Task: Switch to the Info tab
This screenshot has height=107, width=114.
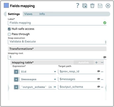Action: [42, 14]
